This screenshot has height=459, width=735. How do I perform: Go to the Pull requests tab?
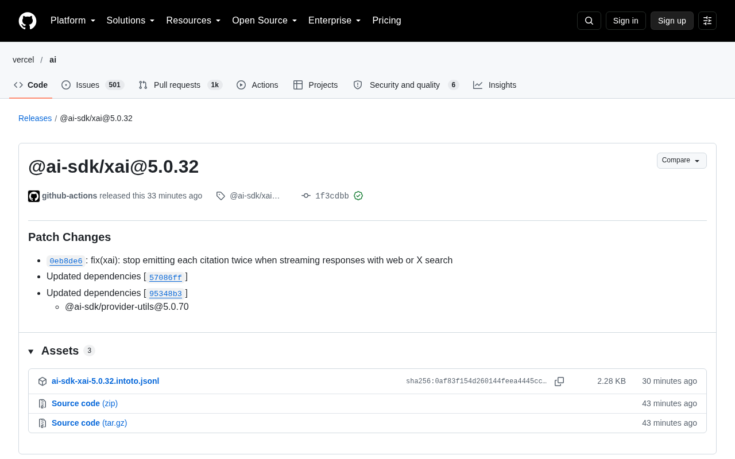(180, 85)
